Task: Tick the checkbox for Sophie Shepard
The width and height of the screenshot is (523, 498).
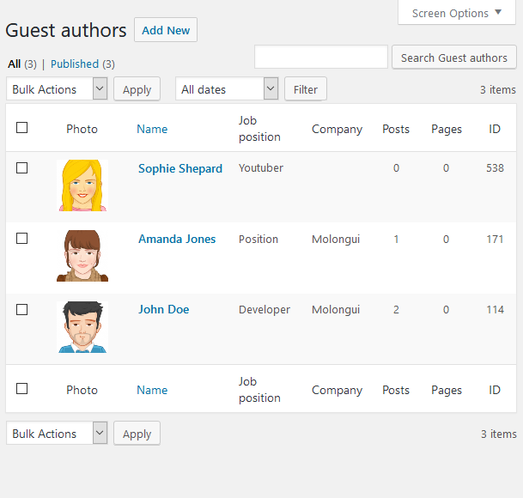Action: pyautogui.click(x=22, y=168)
